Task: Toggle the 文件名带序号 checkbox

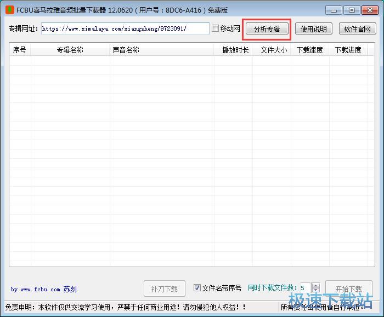Action: [197, 287]
